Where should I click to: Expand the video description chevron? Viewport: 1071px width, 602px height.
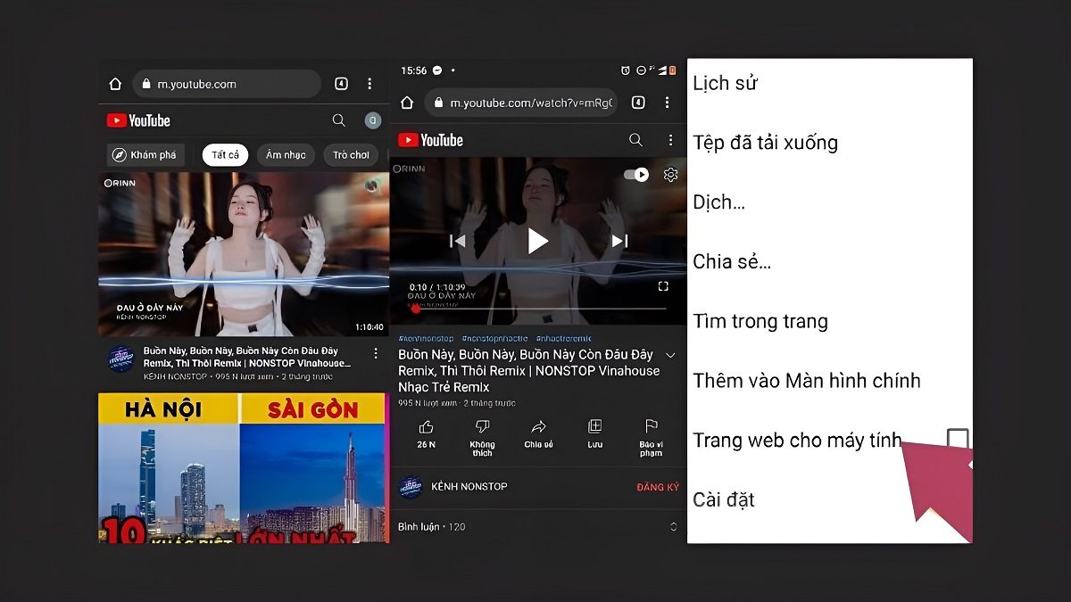tap(671, 356)
